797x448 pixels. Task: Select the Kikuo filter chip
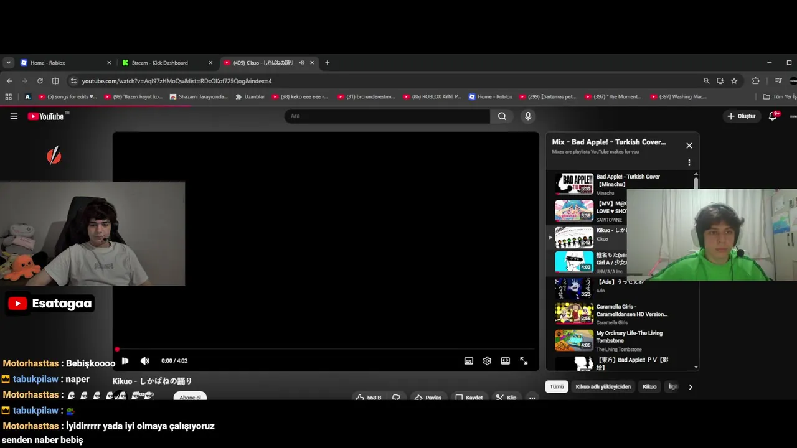click(649, 386)
